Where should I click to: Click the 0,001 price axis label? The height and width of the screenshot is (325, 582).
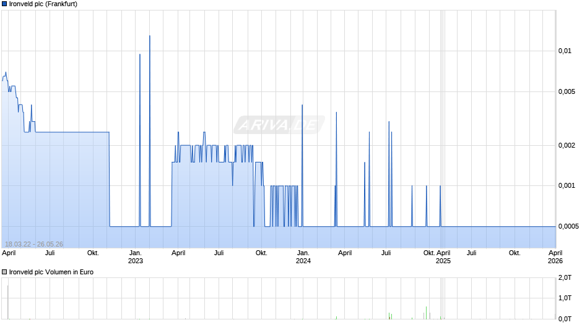coord(567,185)
